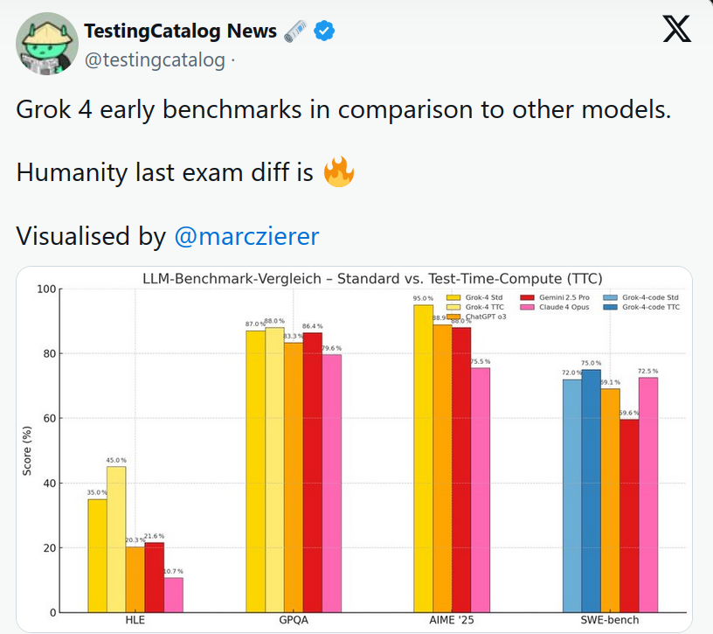The width and height of the screenshot is (713, 634).
Task: Click the 45.0% Grok-4 TTC HLE bar
Action: click(116, 540)
